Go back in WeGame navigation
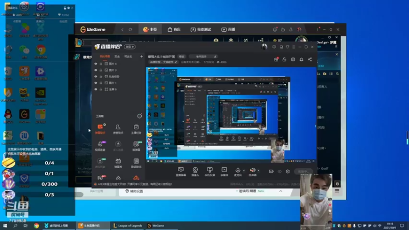This screenshot has width=409, height=230. click(x=122, y=30)
